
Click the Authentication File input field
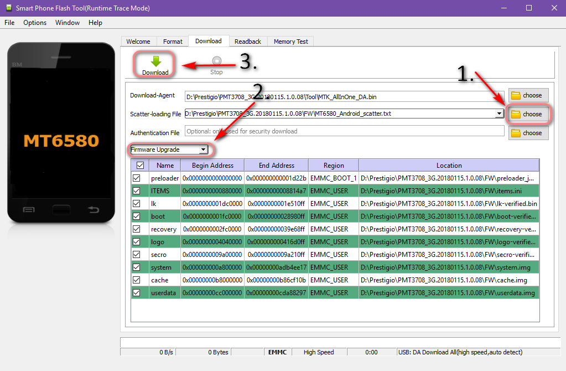tap(344, 131)
